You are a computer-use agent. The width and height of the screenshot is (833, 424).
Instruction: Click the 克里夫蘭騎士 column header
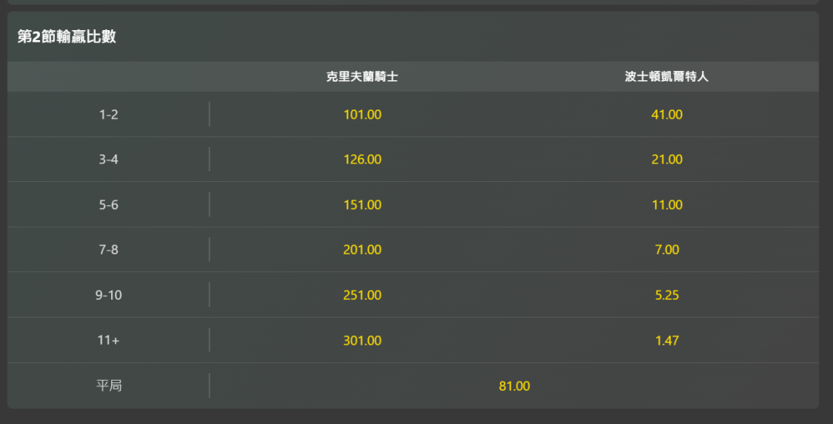363,77
